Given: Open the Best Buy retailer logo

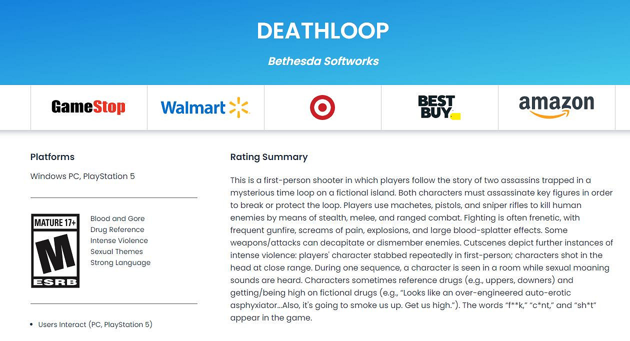Looking at the screenshot, I should 436,107.
